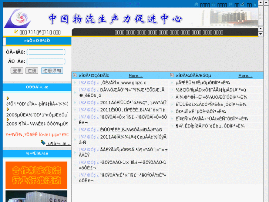Viewport: 269px width, 202px height.
Task: Click the COSCO container truck image
Action: [x=36, y=196]
